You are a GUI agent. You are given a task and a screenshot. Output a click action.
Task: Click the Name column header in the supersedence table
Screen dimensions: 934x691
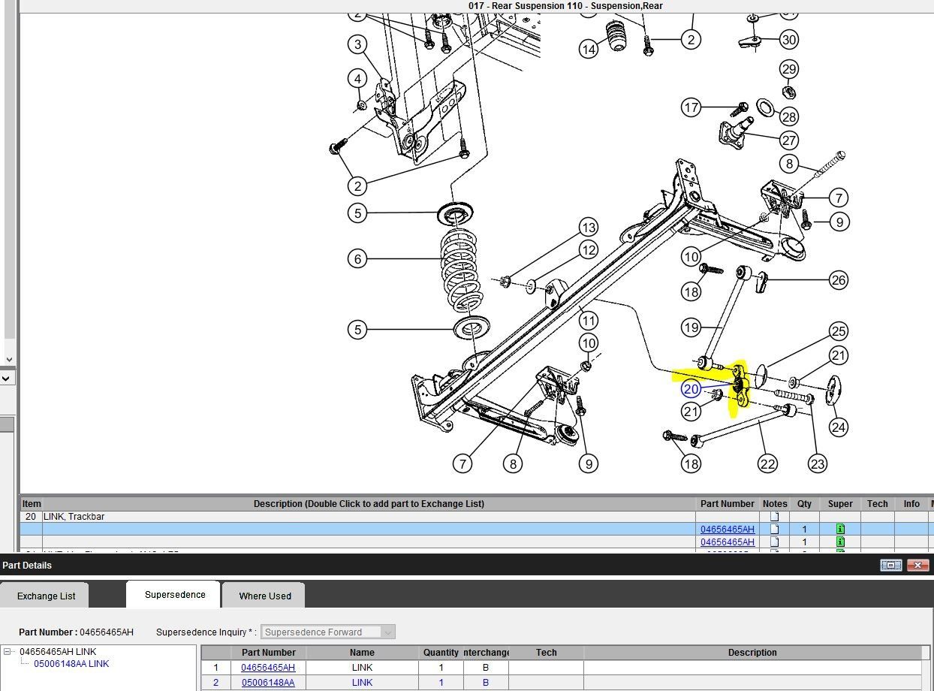[x=362, y=653]
